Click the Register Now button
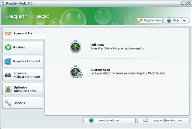Image resolution: width=192 pixels, height=129 pixels. [x=150, y=20]
